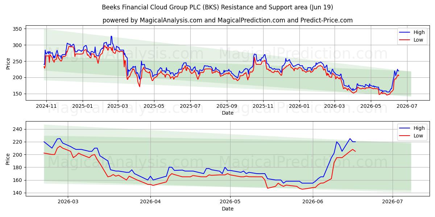435x217 pixels.
Task: Click the '2025-03' tick label on the top chart
Action: coord(118,107)
